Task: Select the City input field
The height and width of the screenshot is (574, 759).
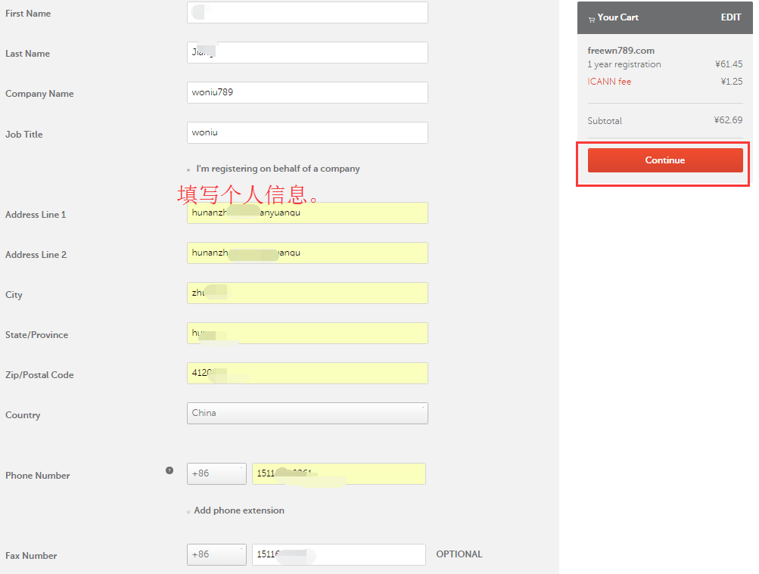Action: coord(306,293)
